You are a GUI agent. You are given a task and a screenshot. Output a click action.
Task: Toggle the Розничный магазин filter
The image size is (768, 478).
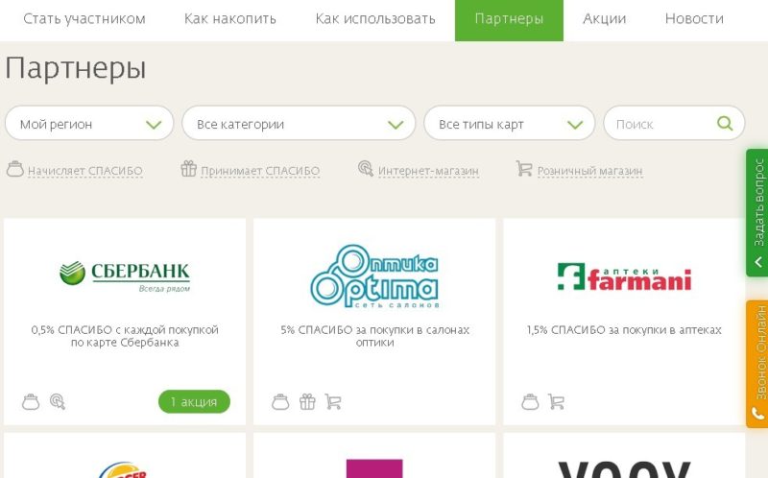(579, 170)
